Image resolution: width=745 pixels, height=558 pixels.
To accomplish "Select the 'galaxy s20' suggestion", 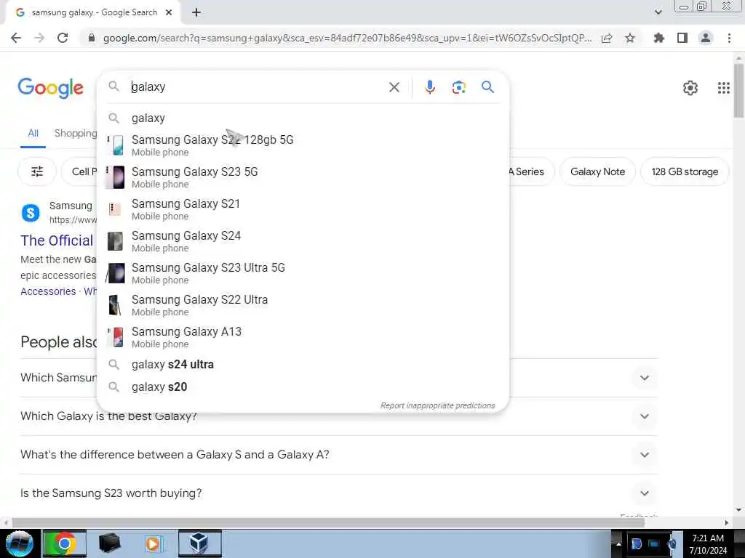I will pyautogui.click(x=303, y=387).
